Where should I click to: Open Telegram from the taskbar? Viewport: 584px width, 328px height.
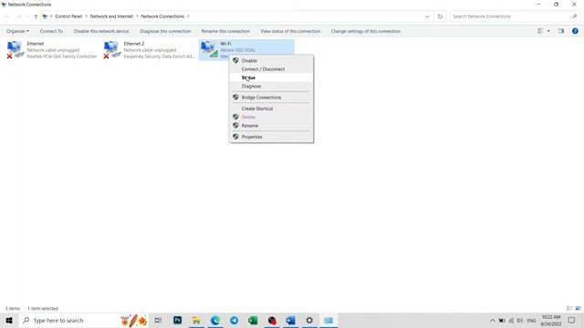[234, 320]
